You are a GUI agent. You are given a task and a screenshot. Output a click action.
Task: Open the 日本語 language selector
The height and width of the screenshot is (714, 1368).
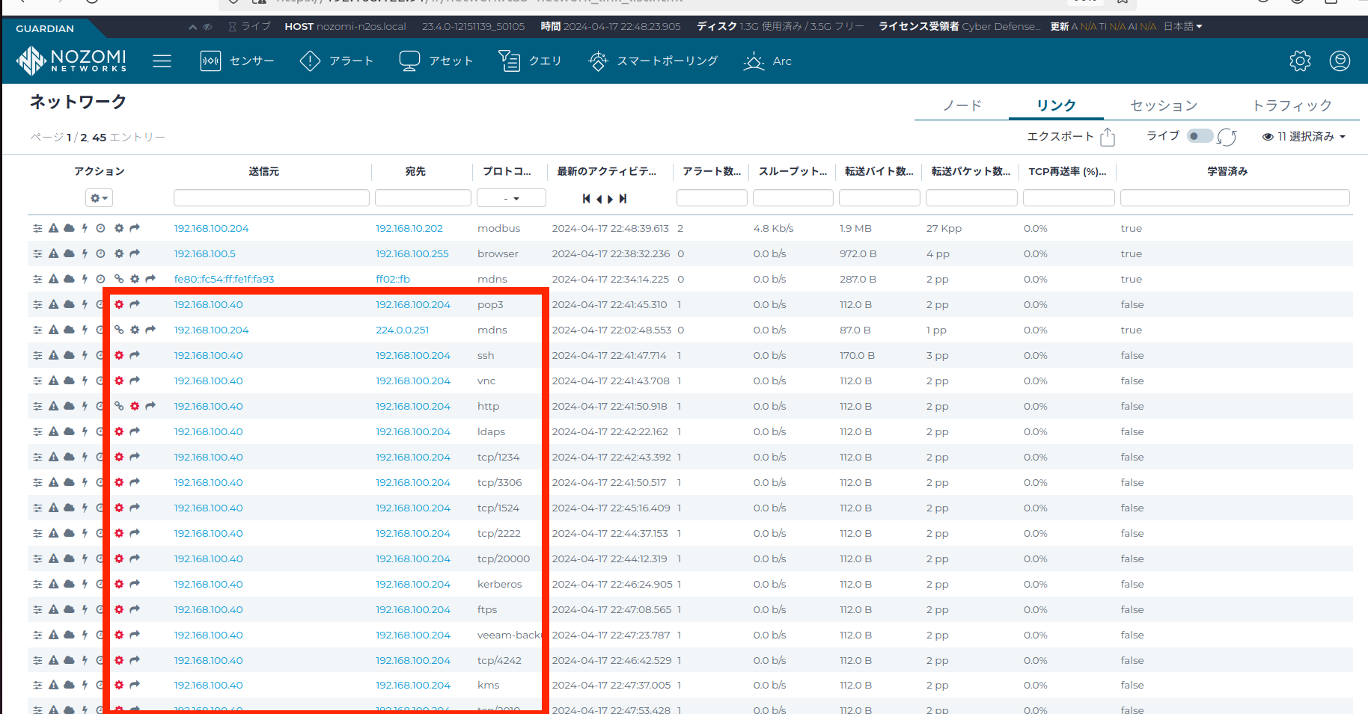click(x=1182, y=26)
